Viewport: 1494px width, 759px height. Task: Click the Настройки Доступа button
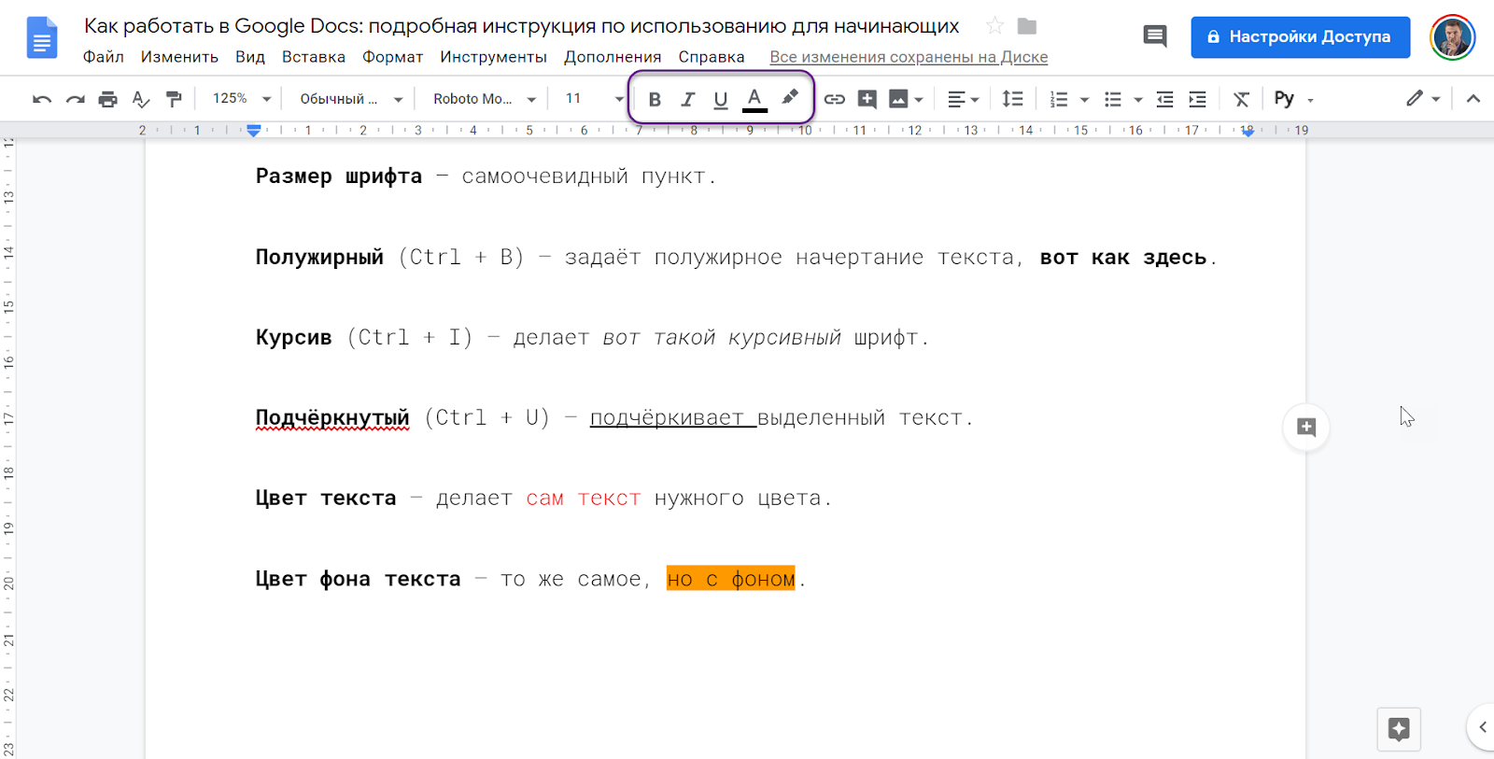click(1300, 37)
